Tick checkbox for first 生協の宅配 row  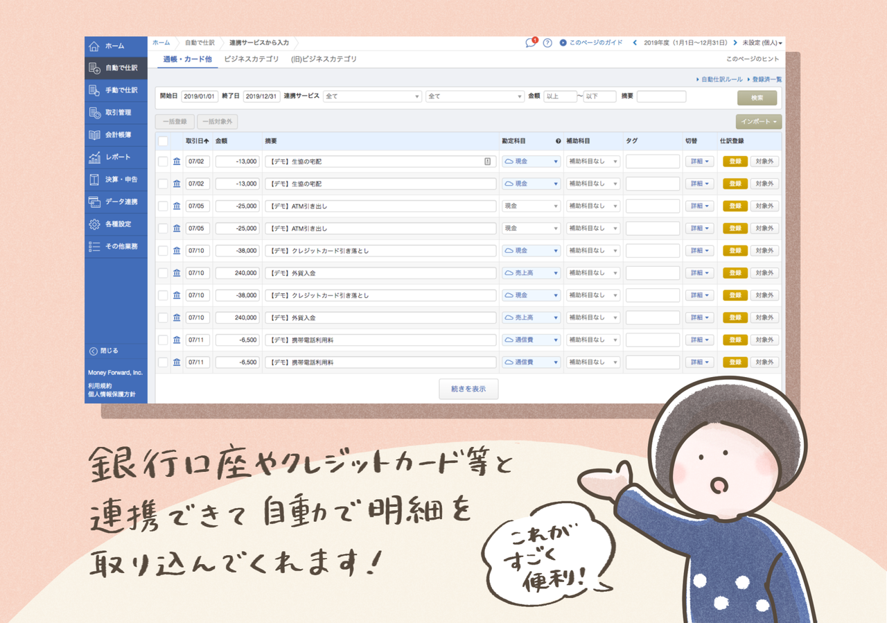pyautogui.click(x=163, y=161)
